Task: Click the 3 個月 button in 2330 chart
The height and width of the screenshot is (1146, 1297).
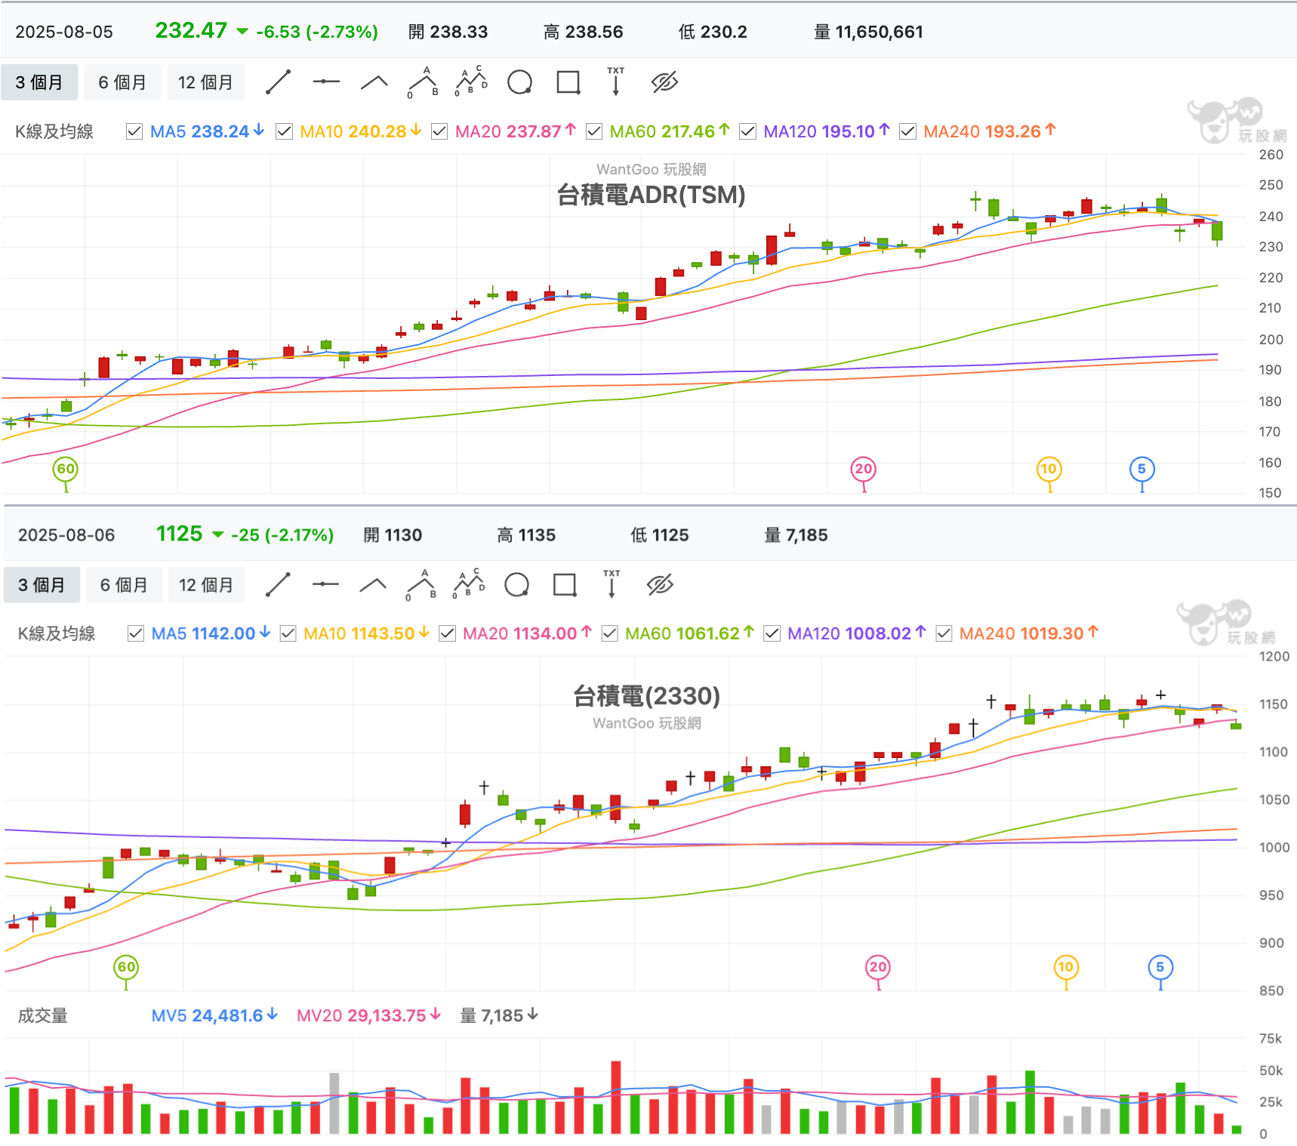Action: tap(42, 585)
